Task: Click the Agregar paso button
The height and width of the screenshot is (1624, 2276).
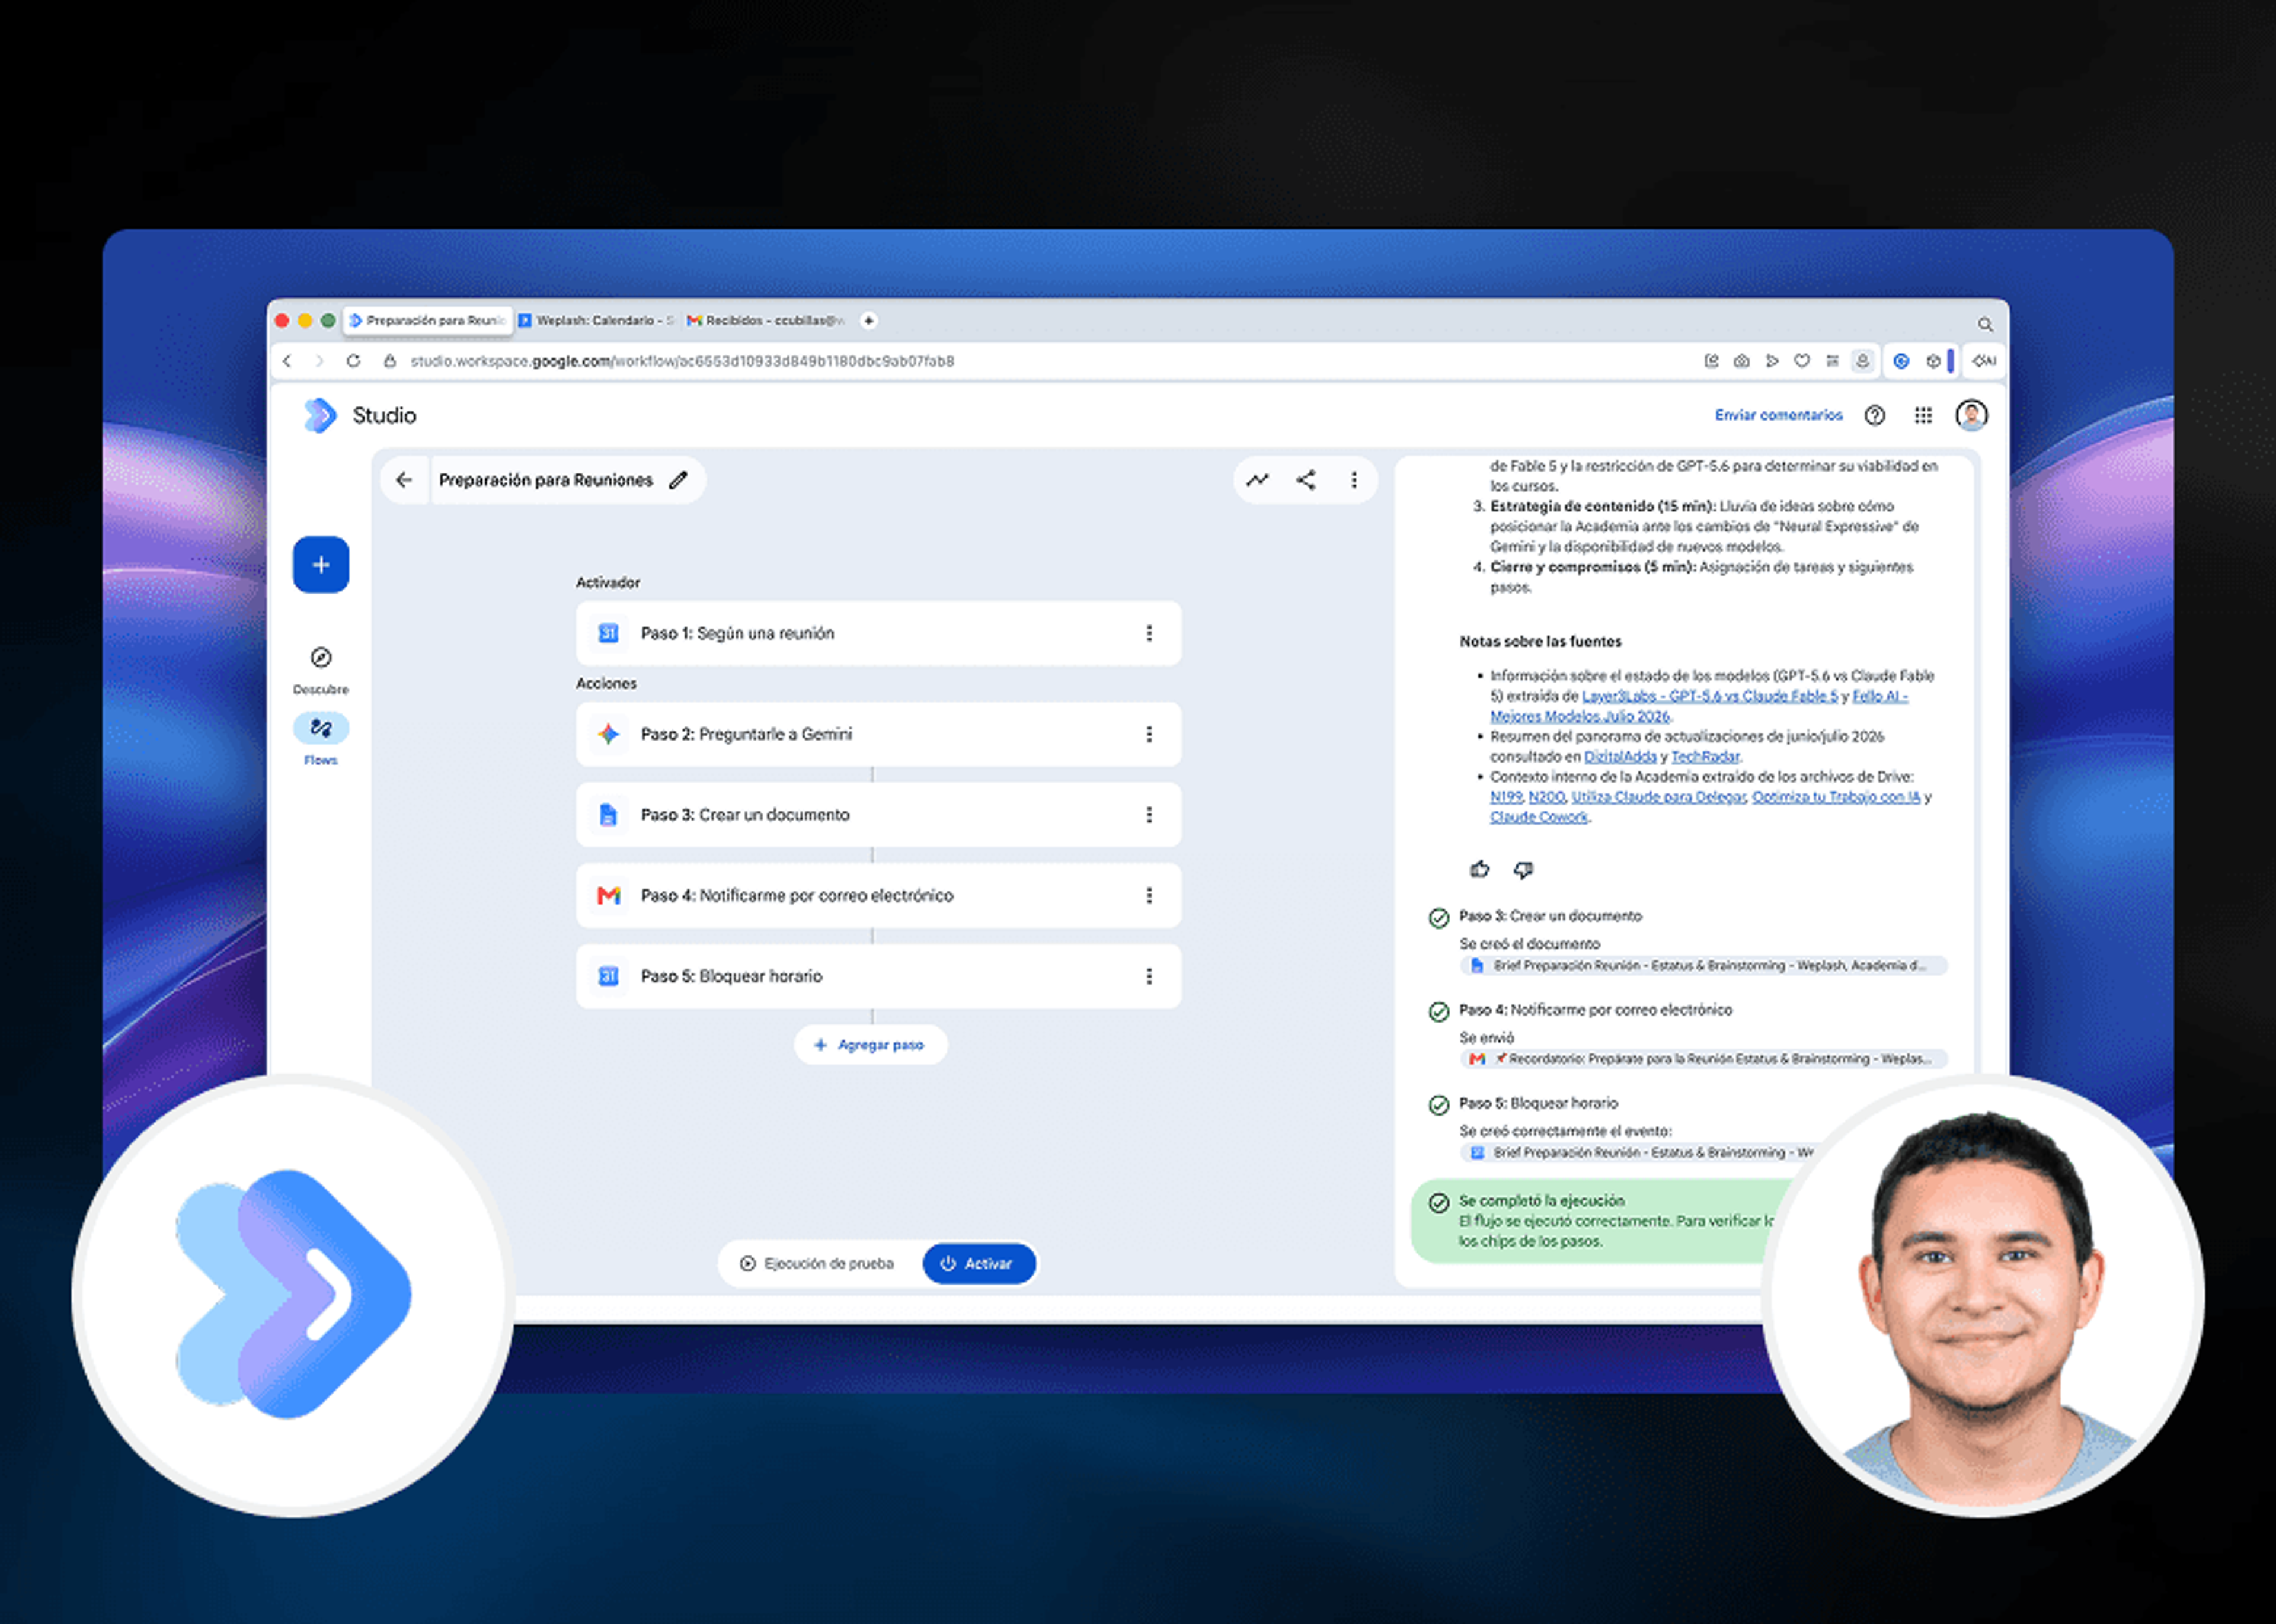Action: 870,1045
